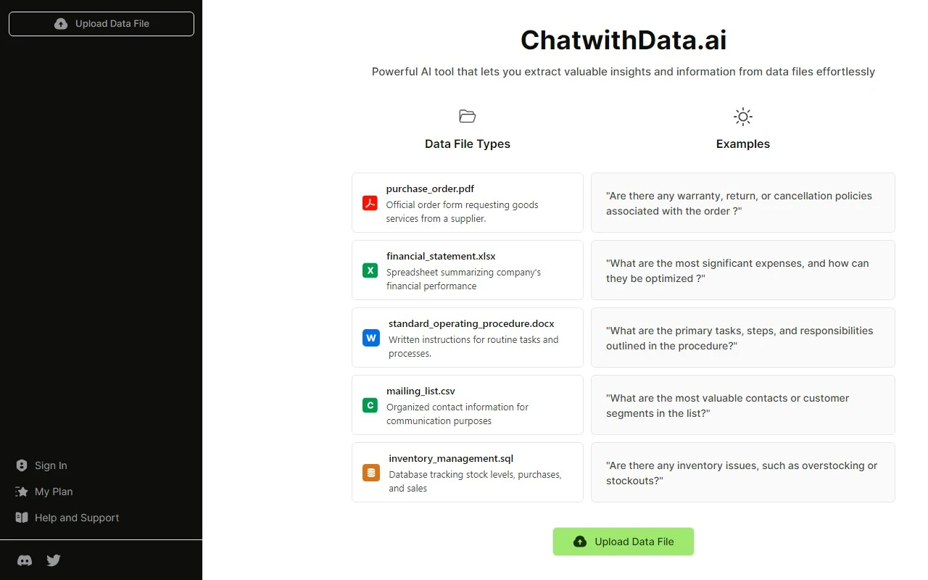Click the blue Word docx icon

[x=371, y=338]
